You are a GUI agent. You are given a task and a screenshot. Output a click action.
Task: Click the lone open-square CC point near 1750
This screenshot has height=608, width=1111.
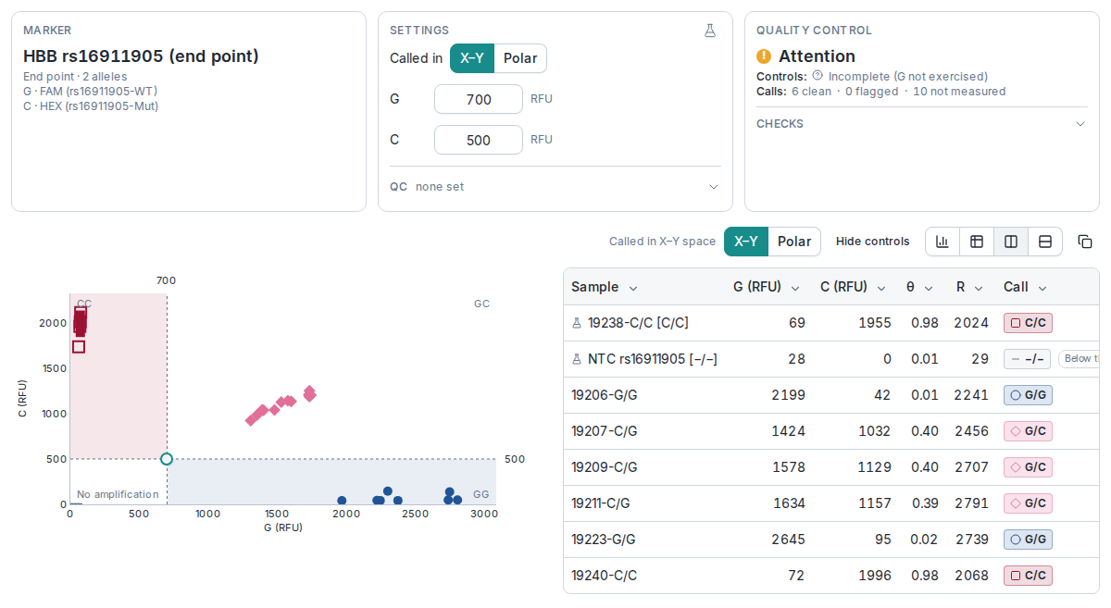pyautogui.click(x=79, y=347)
